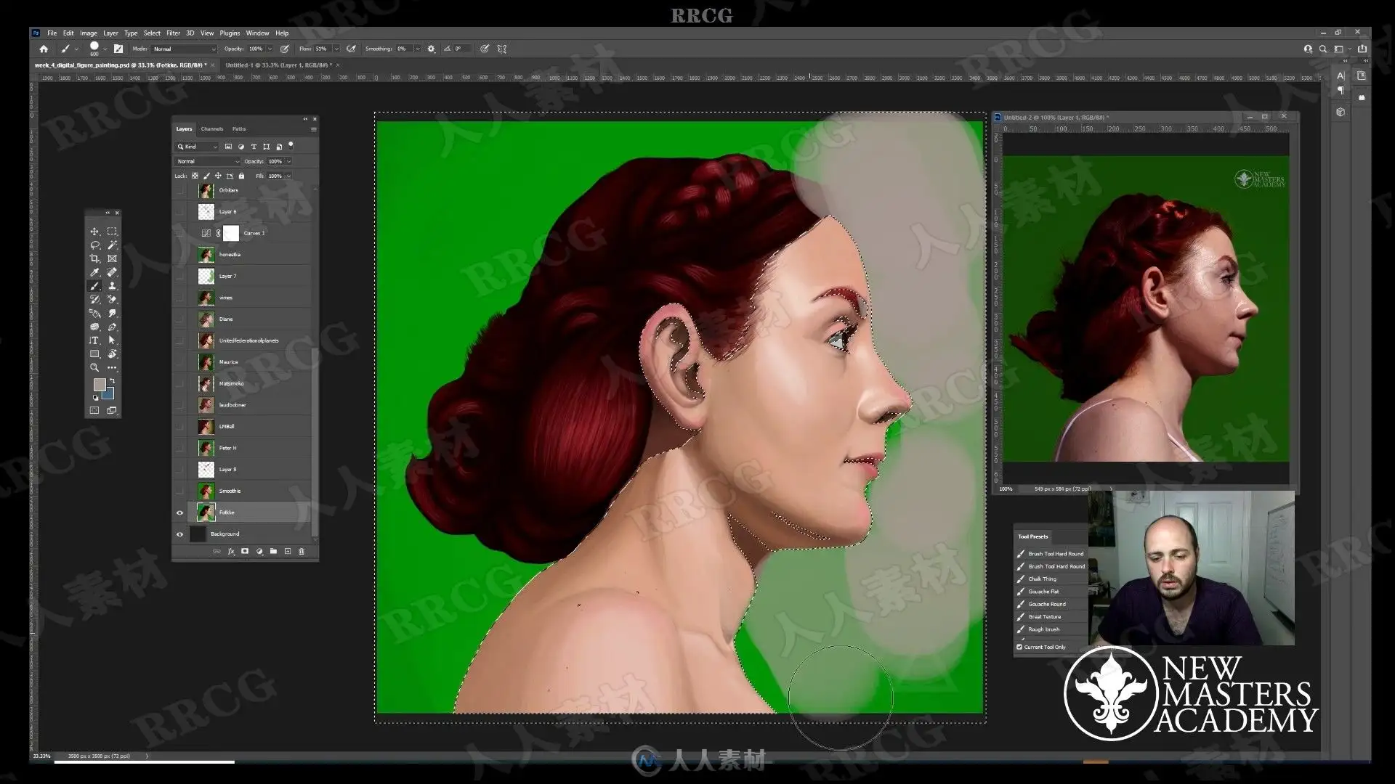Select the Frame tool

[x=112, y=258]
